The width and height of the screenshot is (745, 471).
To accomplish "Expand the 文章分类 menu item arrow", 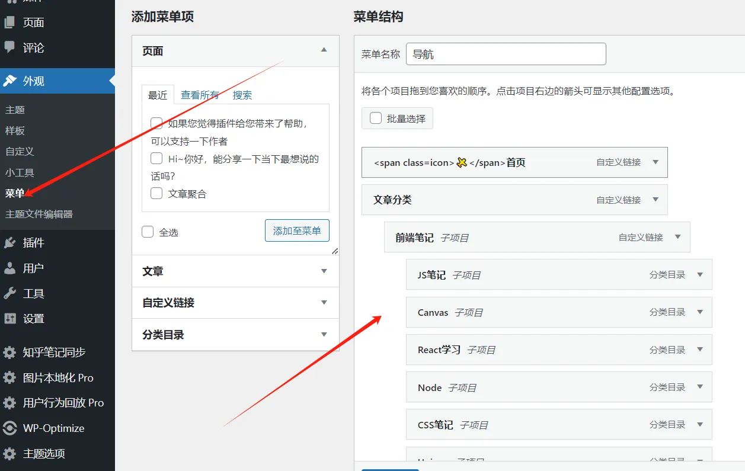I will 656,200.
